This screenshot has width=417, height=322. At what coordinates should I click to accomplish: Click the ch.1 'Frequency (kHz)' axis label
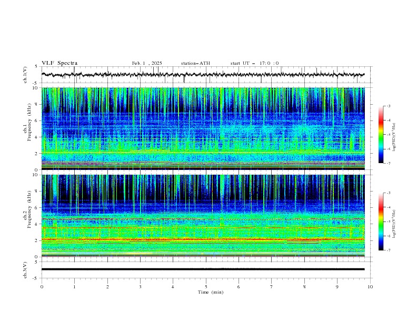[x=29, y=123]
